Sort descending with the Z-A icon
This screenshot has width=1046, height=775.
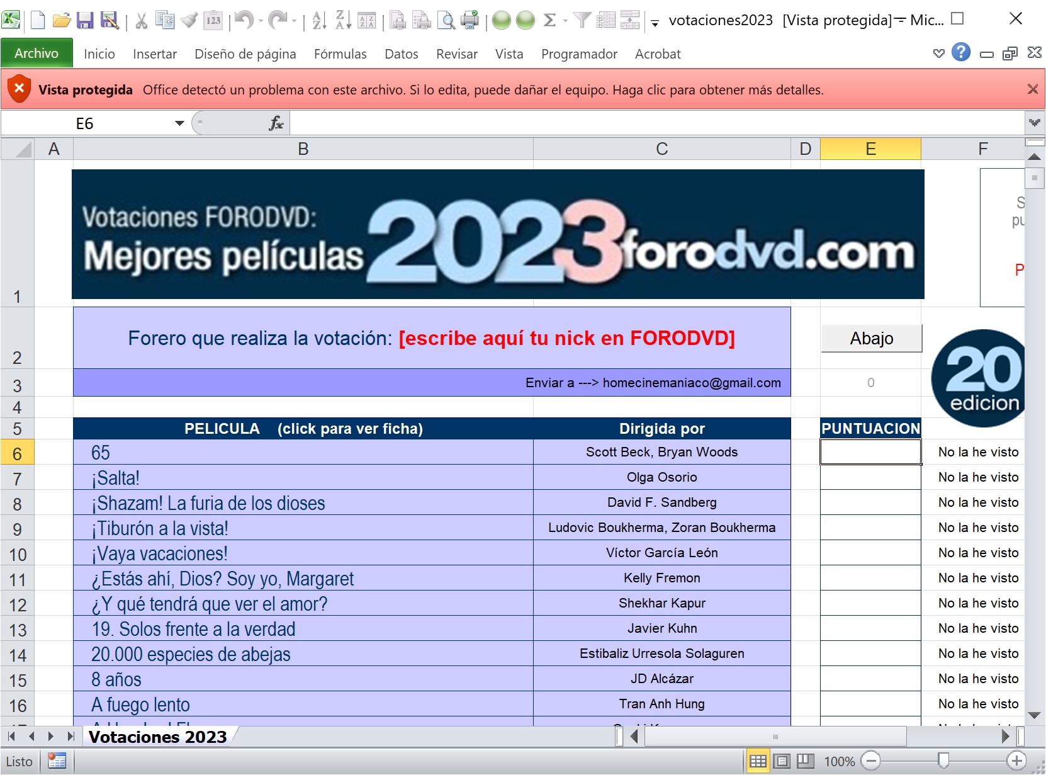343,20
